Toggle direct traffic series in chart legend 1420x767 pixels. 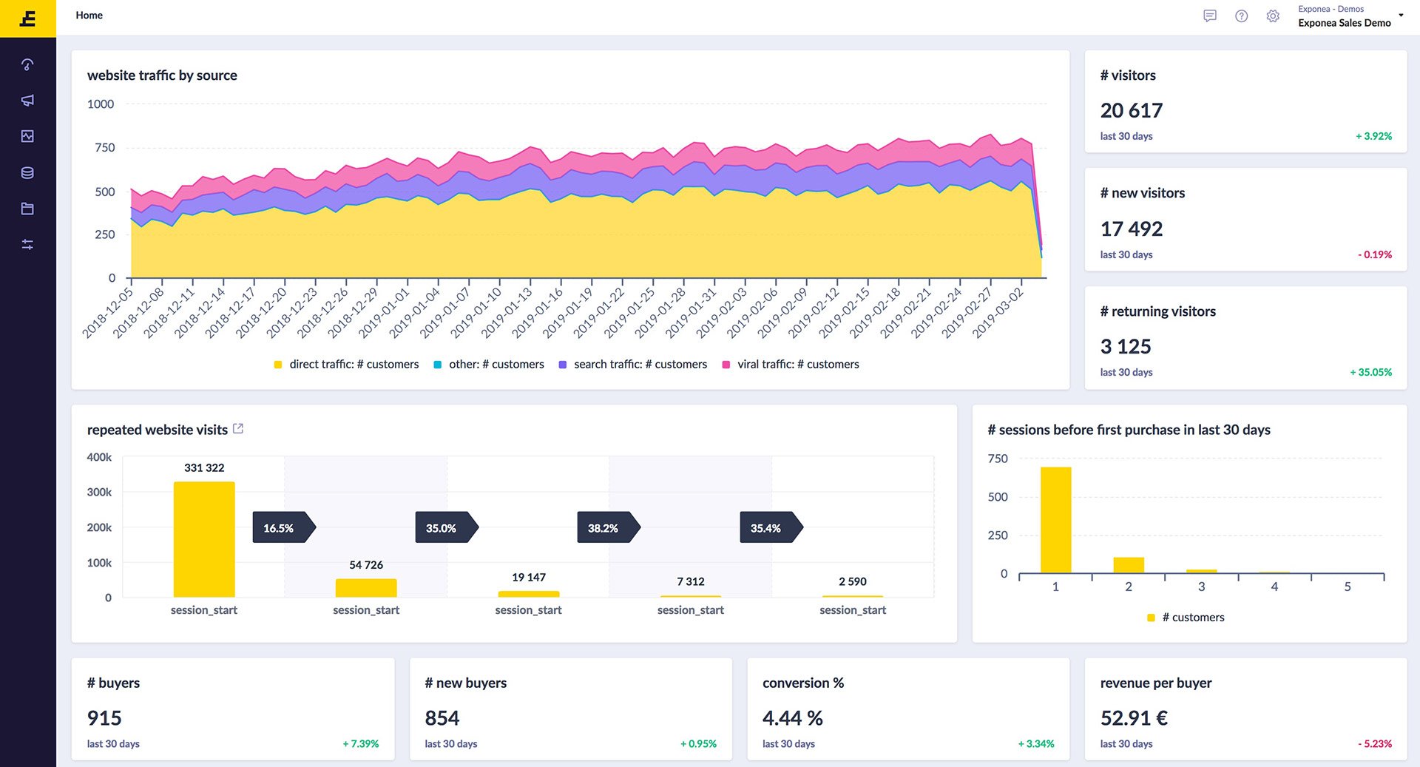tap(346, 364)
